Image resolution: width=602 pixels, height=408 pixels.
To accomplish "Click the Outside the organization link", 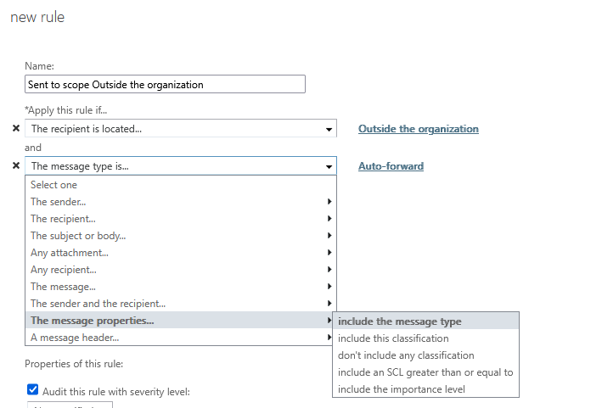I will (x=419, y=129).
